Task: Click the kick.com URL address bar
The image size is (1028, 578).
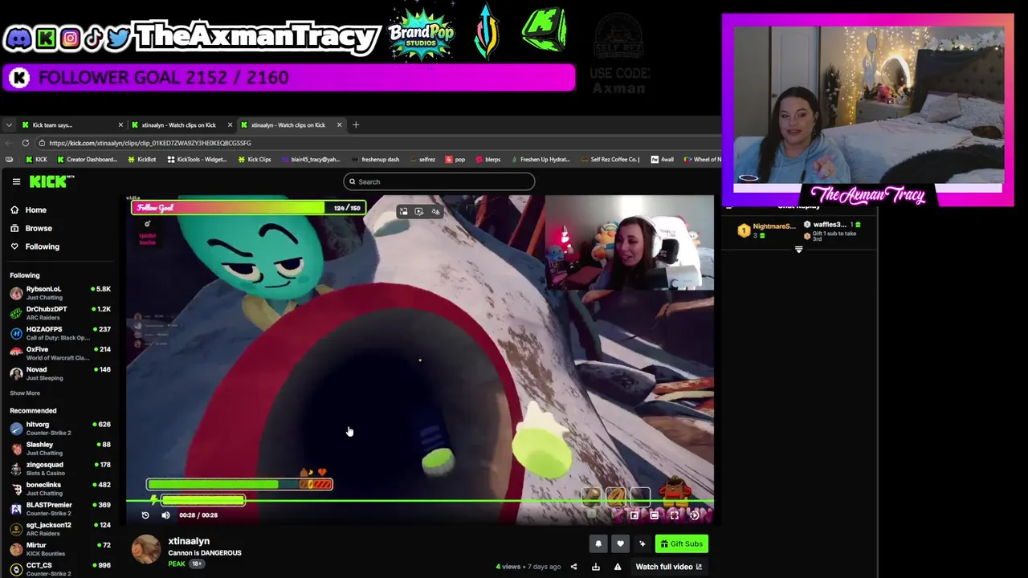Action: (x=377, y=143)
